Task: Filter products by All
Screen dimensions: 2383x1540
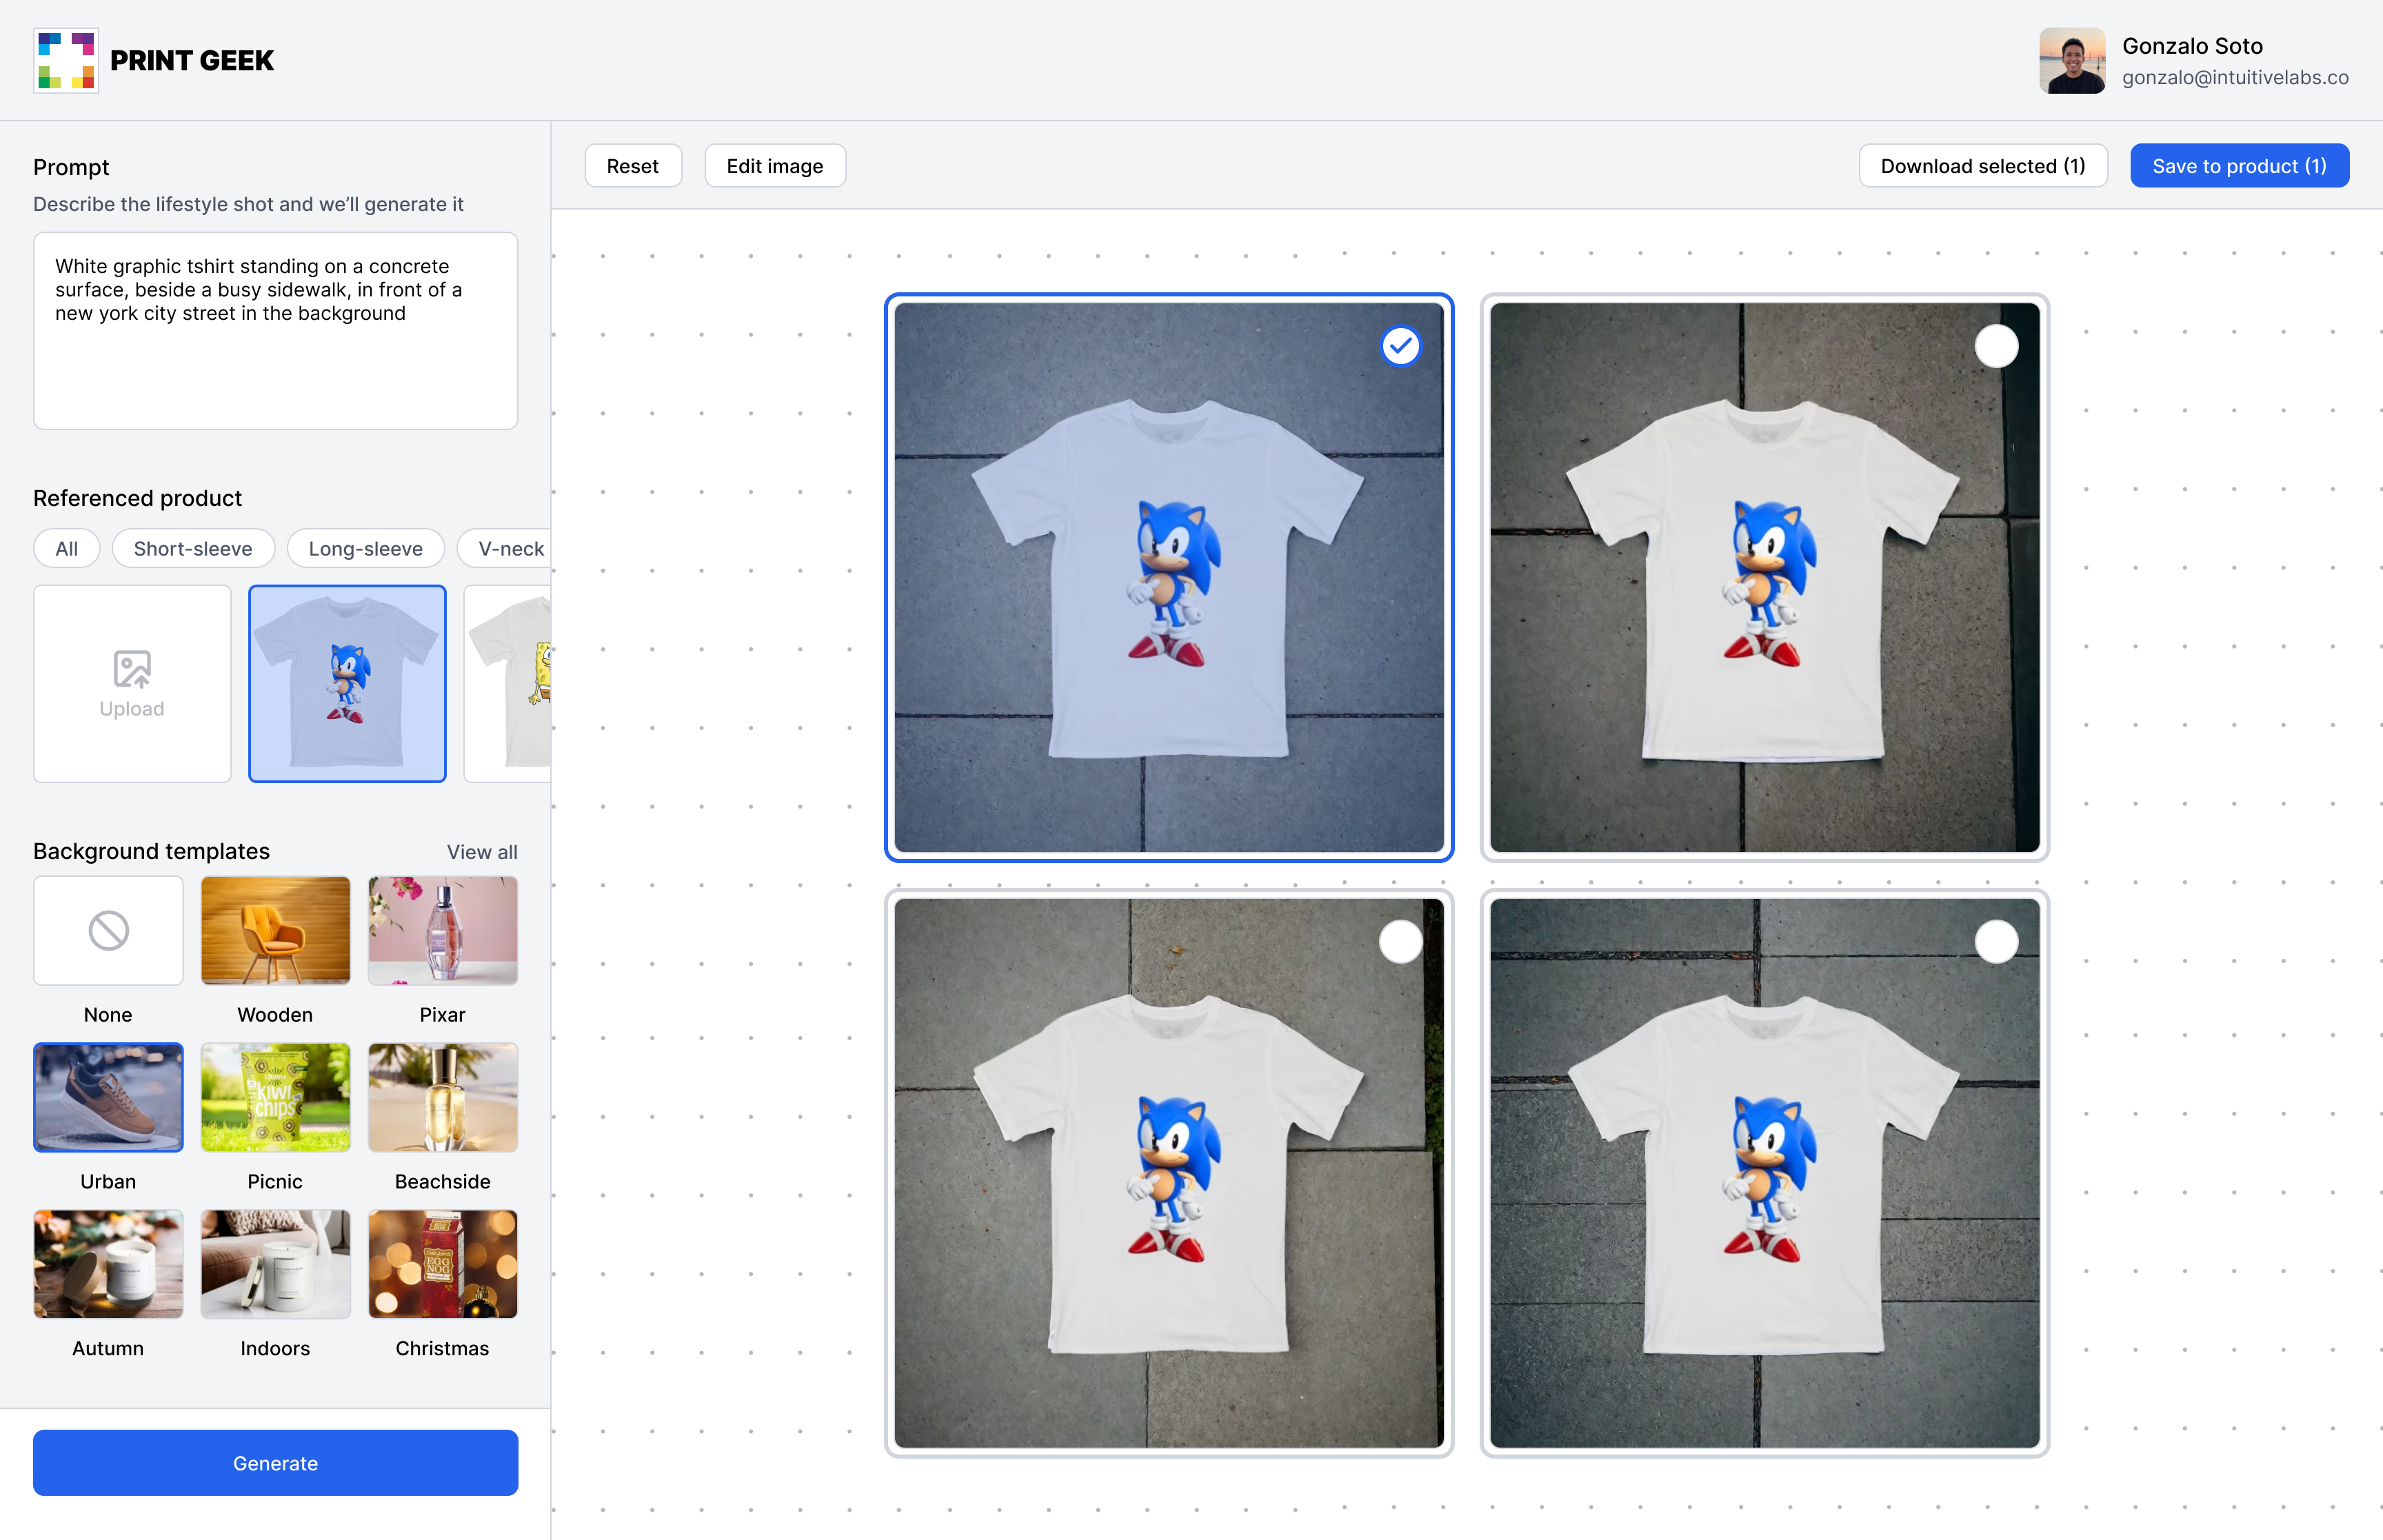Action: coord(67,548)
